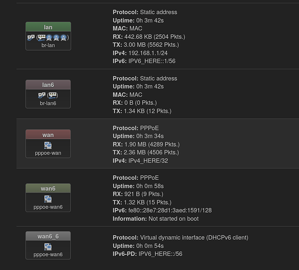Click the pppoe-wan tunnel device icon

(x=48, y=145)
